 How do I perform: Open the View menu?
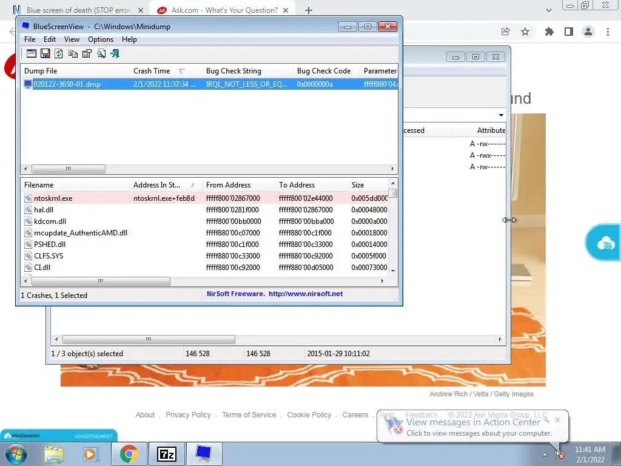(72, 39)
